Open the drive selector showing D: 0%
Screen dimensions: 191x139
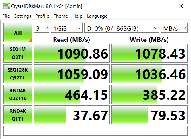(122, 28)
